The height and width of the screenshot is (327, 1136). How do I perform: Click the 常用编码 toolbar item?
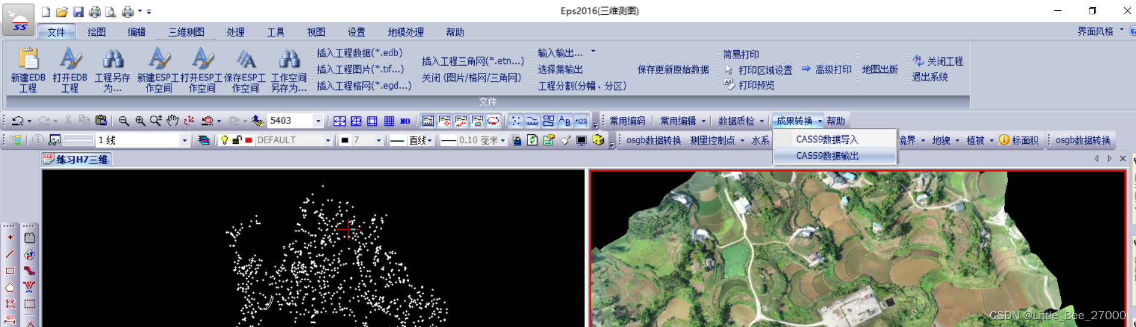[627, 121]
